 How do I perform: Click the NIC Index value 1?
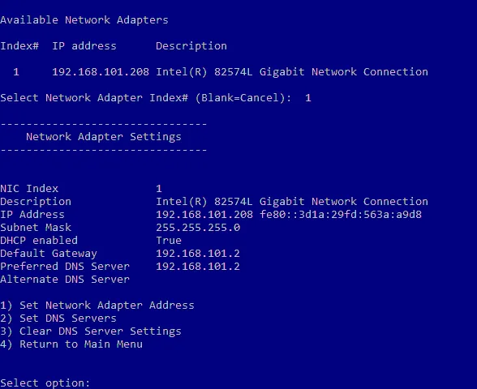[x=159, y=189]
